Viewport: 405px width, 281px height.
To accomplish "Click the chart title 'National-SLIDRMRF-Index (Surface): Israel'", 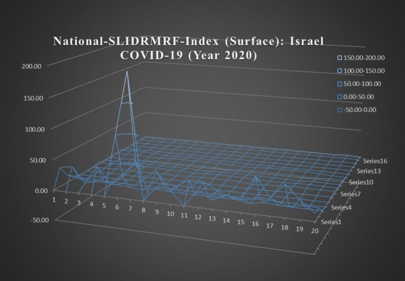I will (x=188, y=41).
